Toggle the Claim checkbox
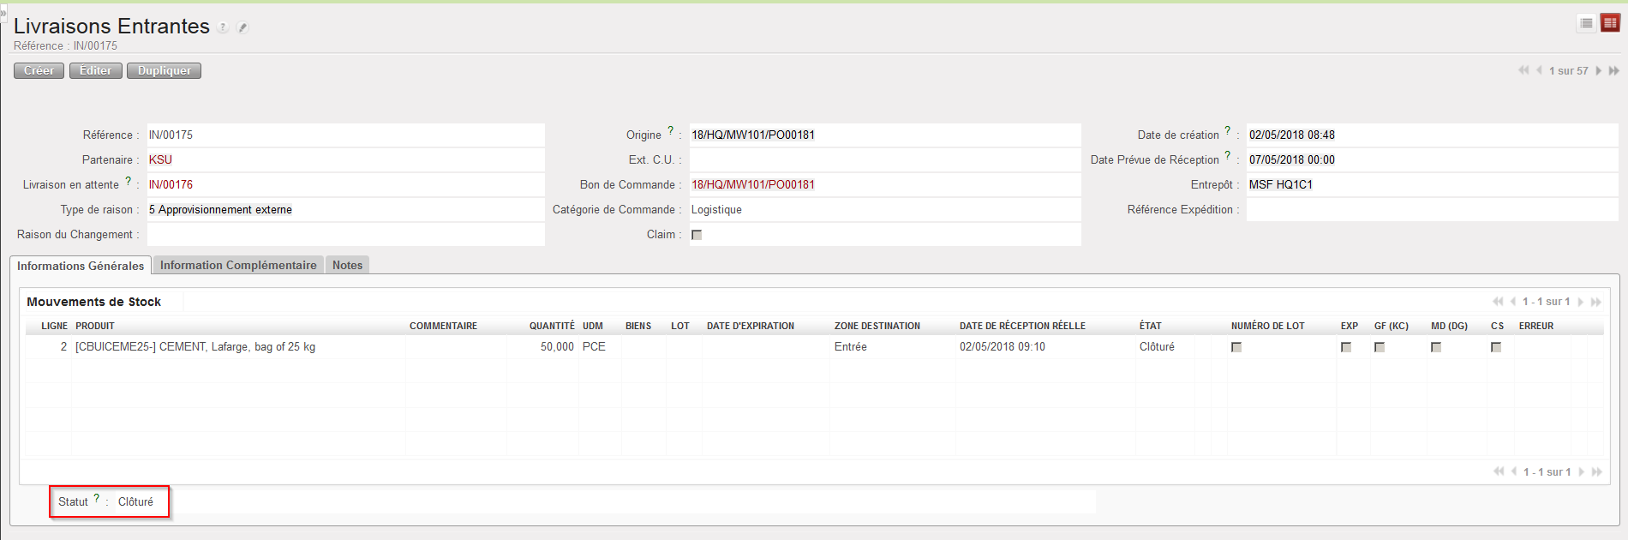The width and height of the screenshot is (1628, 540). pyautogui.click(x=697, y=235)
